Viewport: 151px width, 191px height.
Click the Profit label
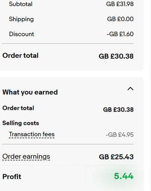12,176
